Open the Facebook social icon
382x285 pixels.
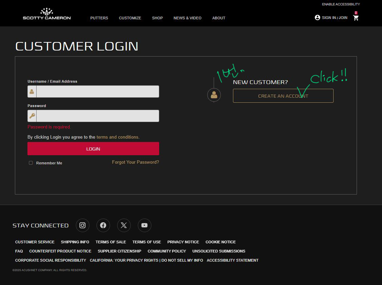click(103, 225)
